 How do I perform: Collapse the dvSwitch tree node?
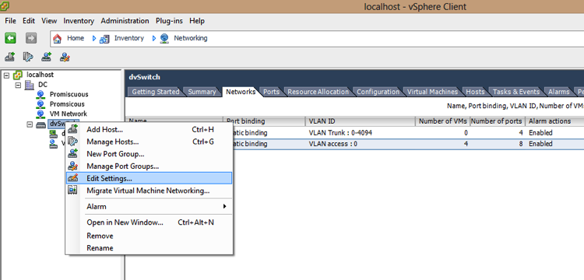click(30, 124)
